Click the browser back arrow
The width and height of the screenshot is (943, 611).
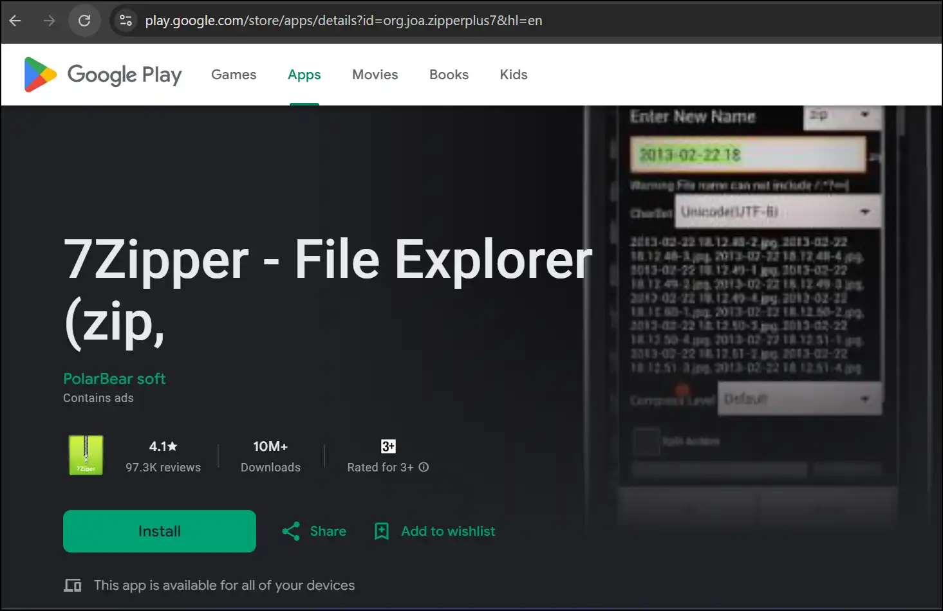click(15, 21)
